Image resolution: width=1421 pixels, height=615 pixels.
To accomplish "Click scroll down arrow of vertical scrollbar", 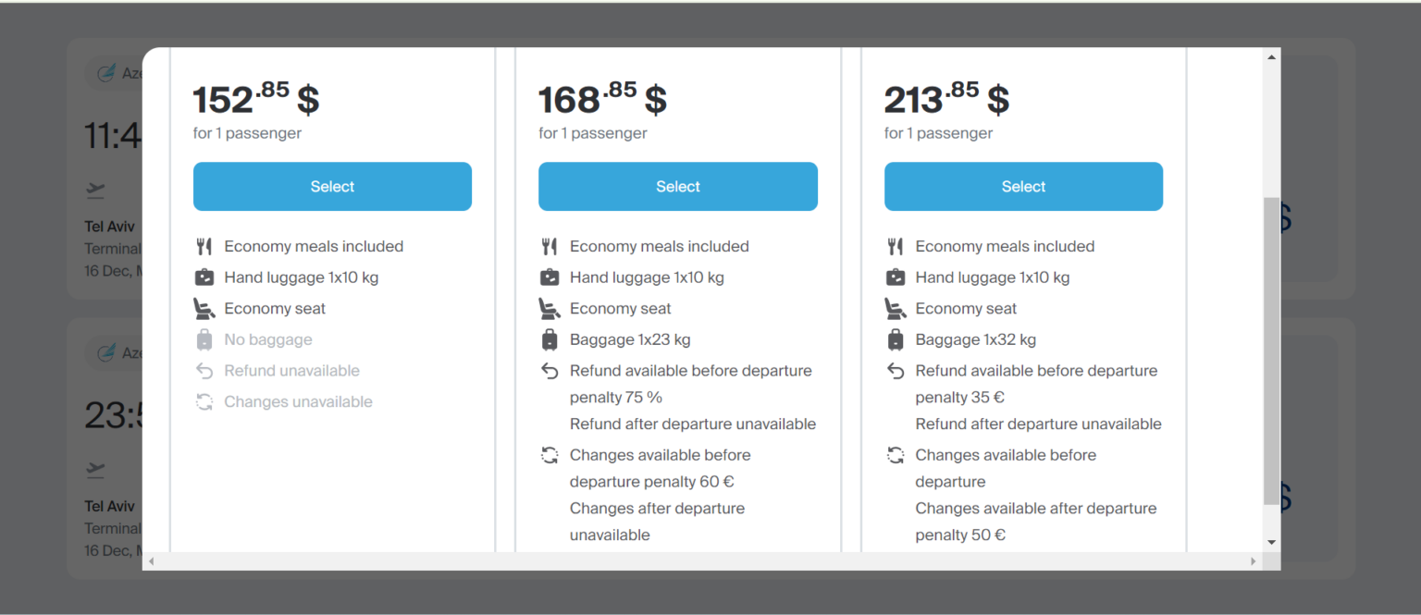I will point(1271,543).
